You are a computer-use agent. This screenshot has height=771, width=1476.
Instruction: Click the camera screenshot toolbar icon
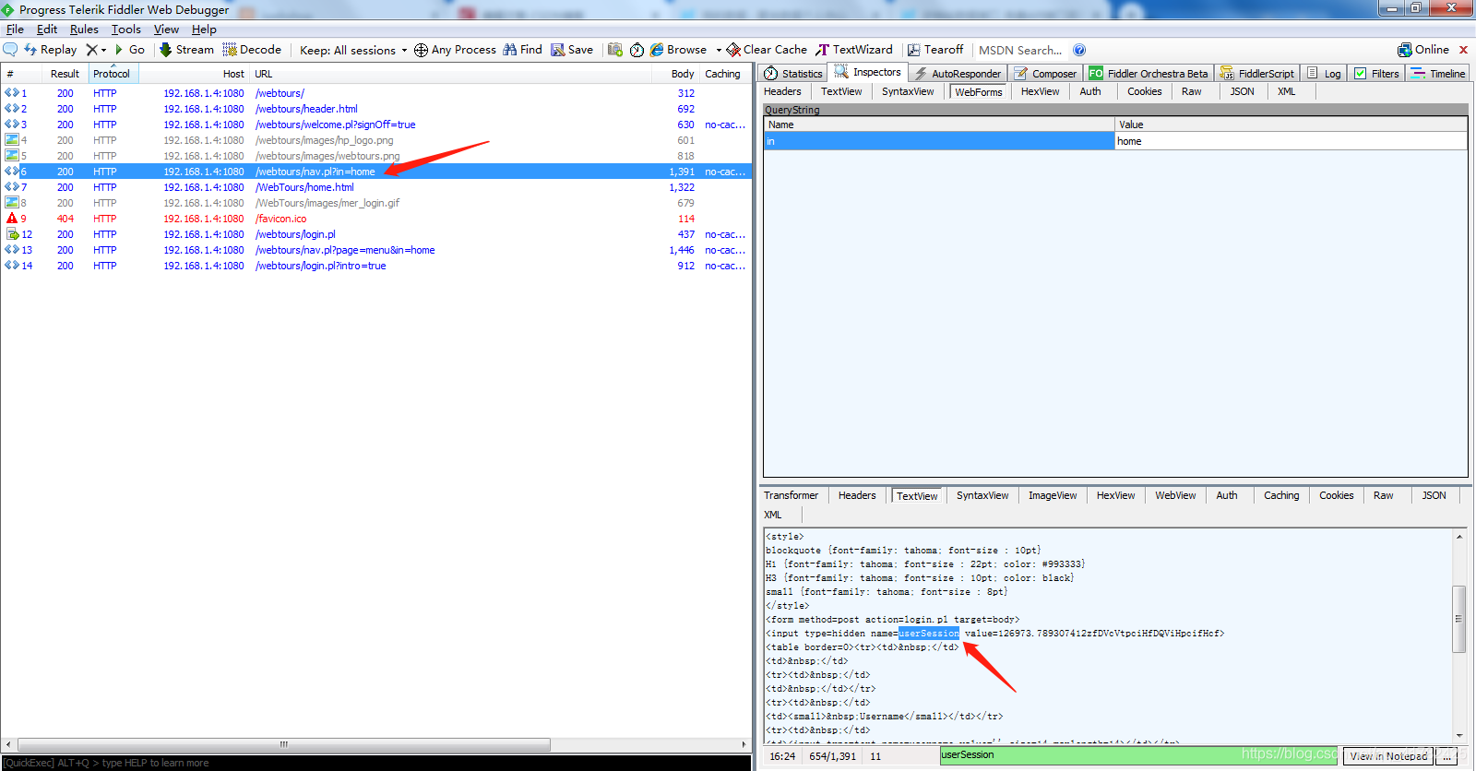[615, 50]
